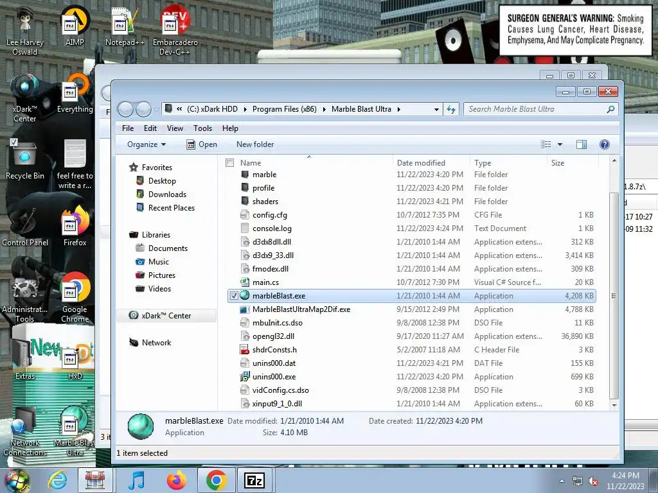The height and width of the screenshot is (493, 658).
Task: Tick the select-all checkbox in header
Action: click(229, 162)
